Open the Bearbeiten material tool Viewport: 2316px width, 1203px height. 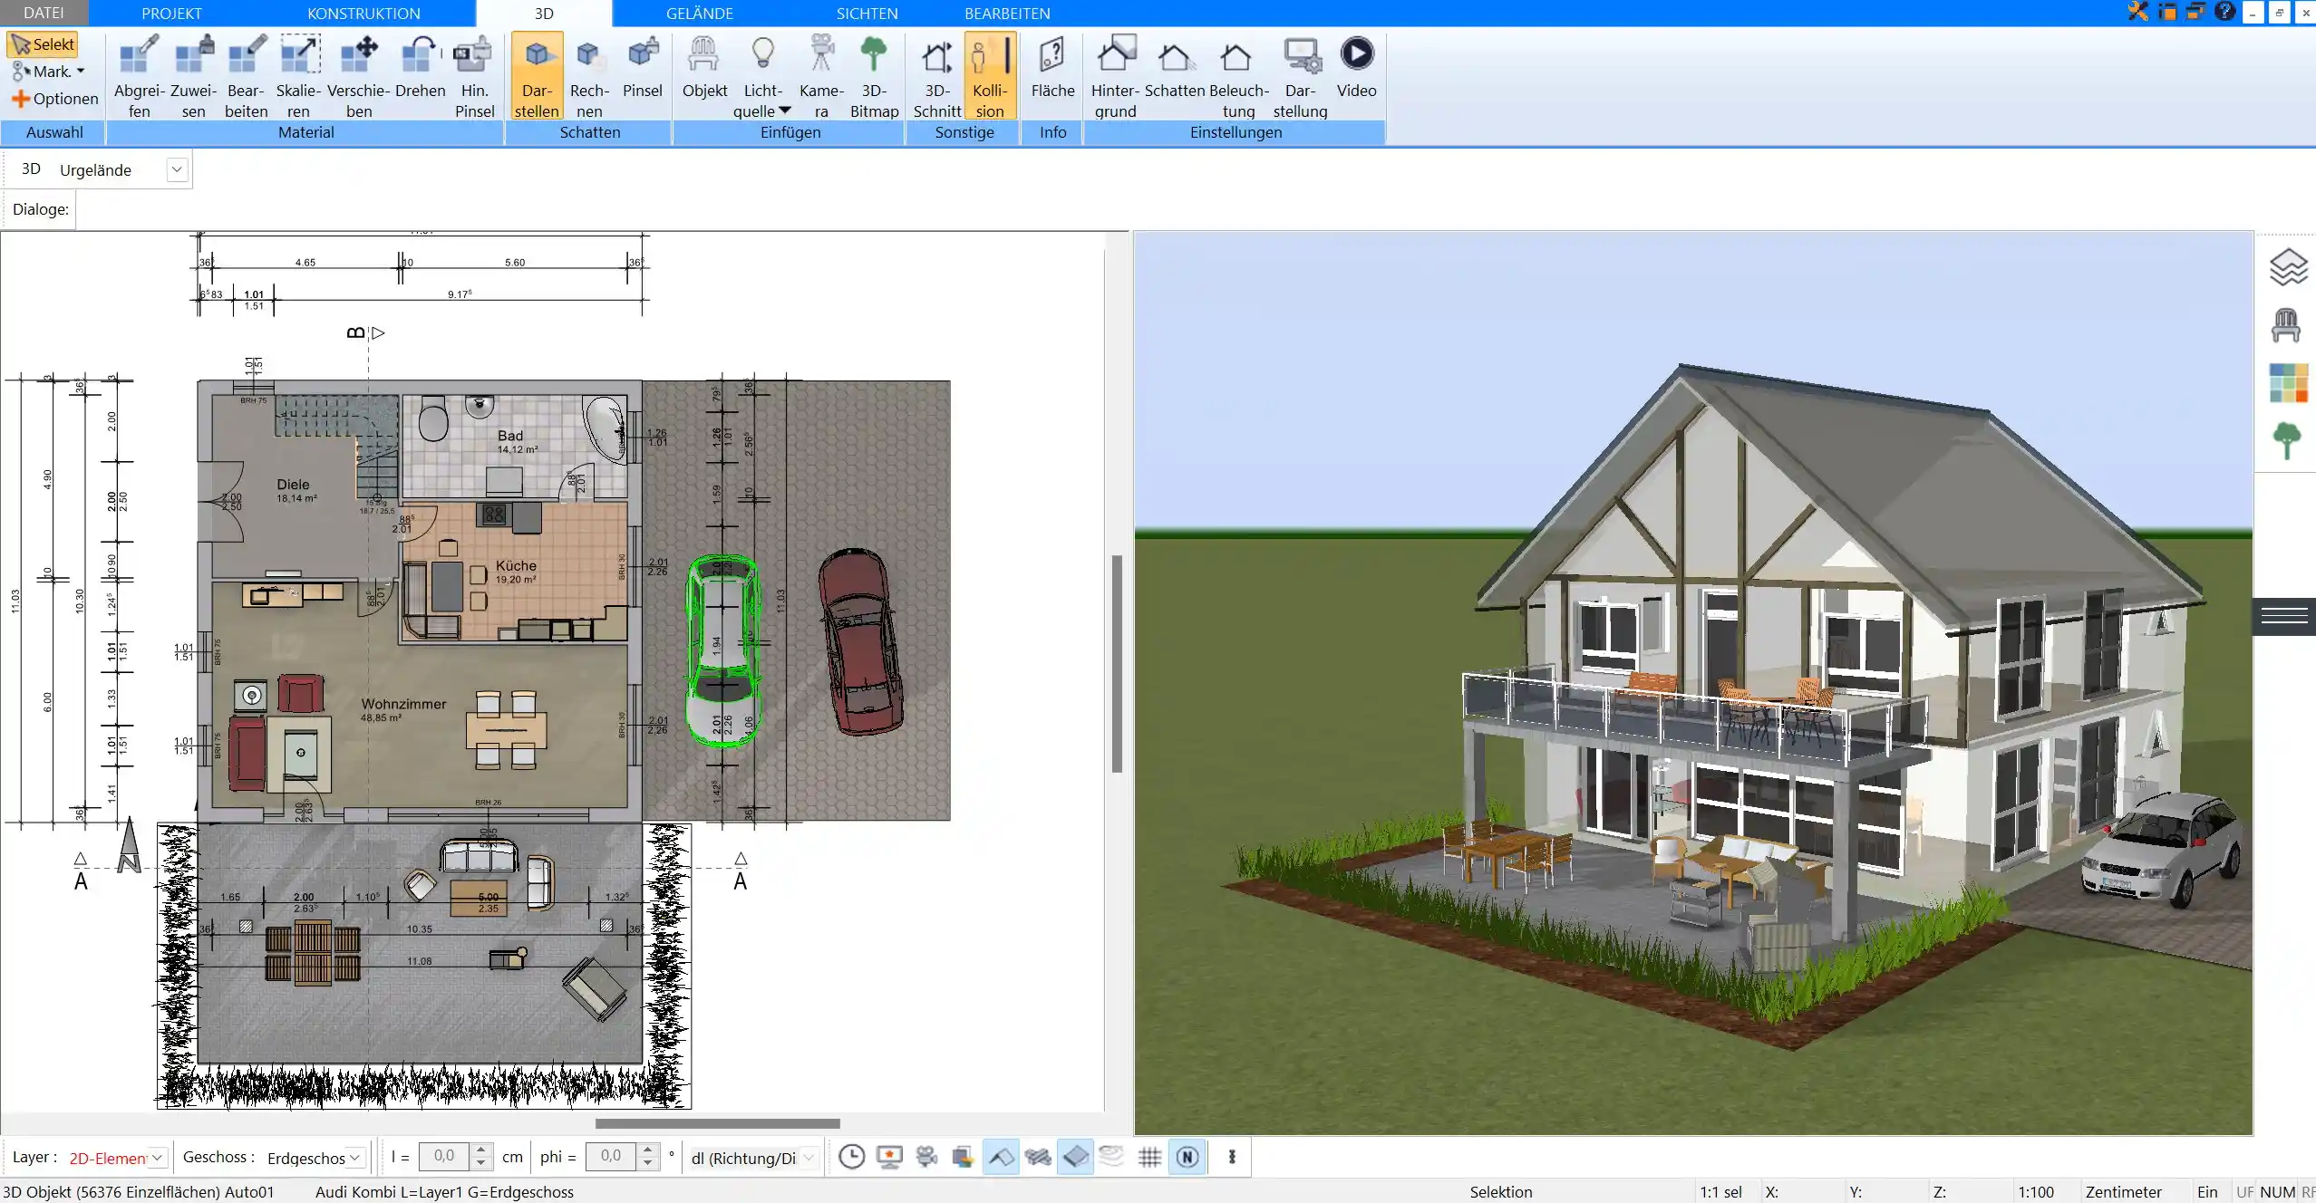tap(246, 76)
